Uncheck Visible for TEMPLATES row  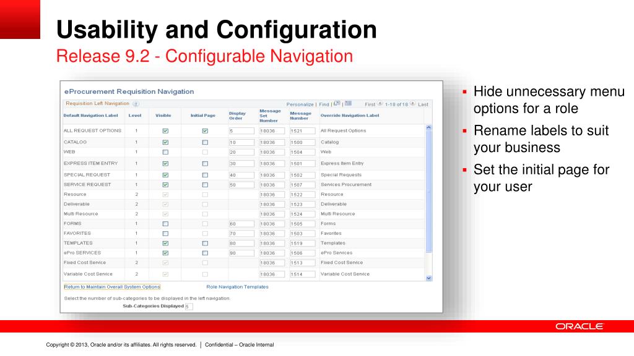[x=165, y=243]
